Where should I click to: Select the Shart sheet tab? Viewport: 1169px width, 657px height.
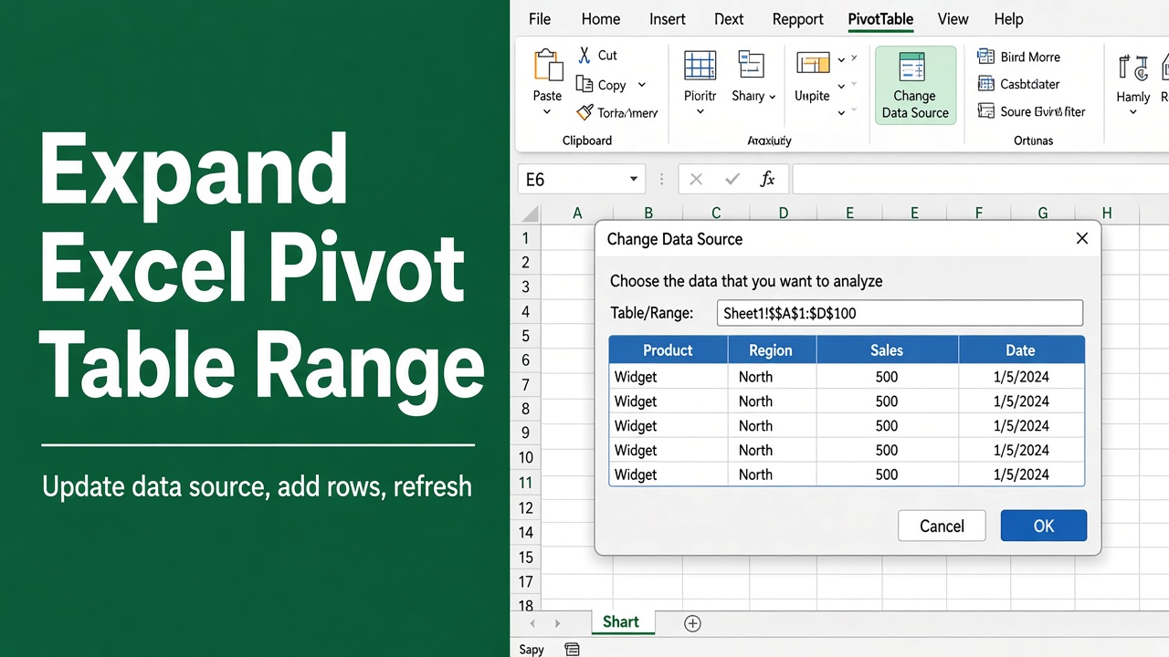pyautogui.click(x=621, y=622)
